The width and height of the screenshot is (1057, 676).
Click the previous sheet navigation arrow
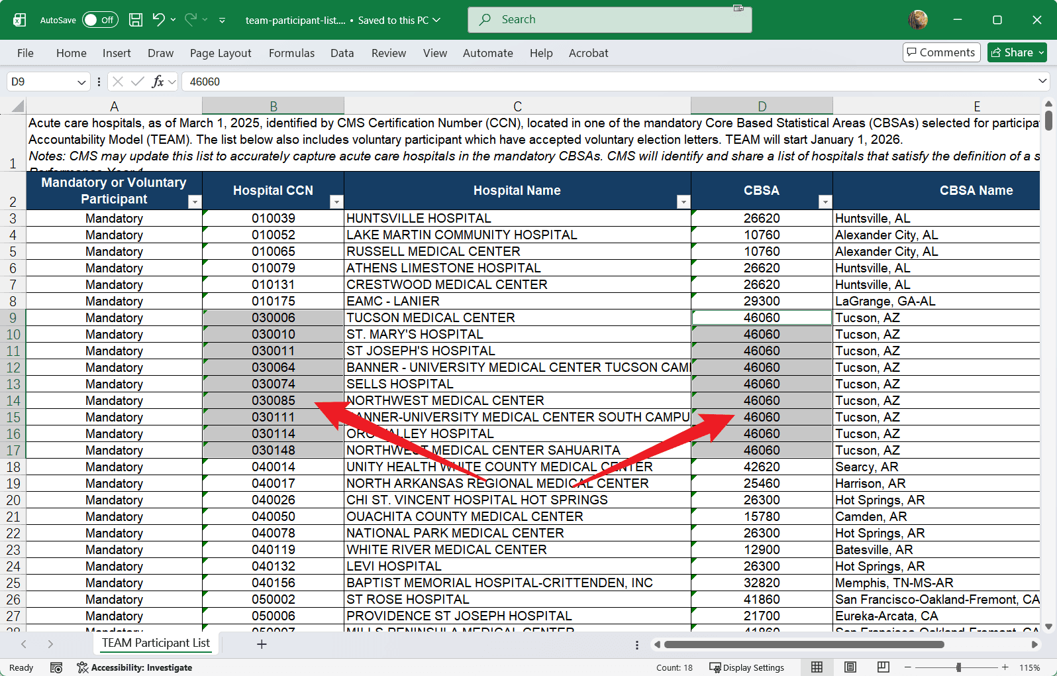pyautogui.click(x=24, y=644)
